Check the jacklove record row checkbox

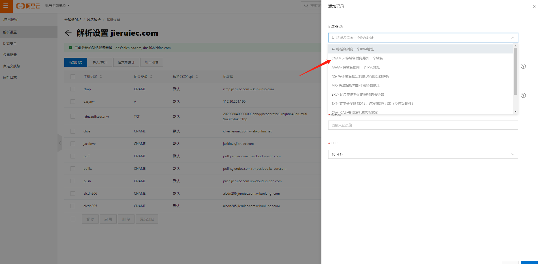73,144
